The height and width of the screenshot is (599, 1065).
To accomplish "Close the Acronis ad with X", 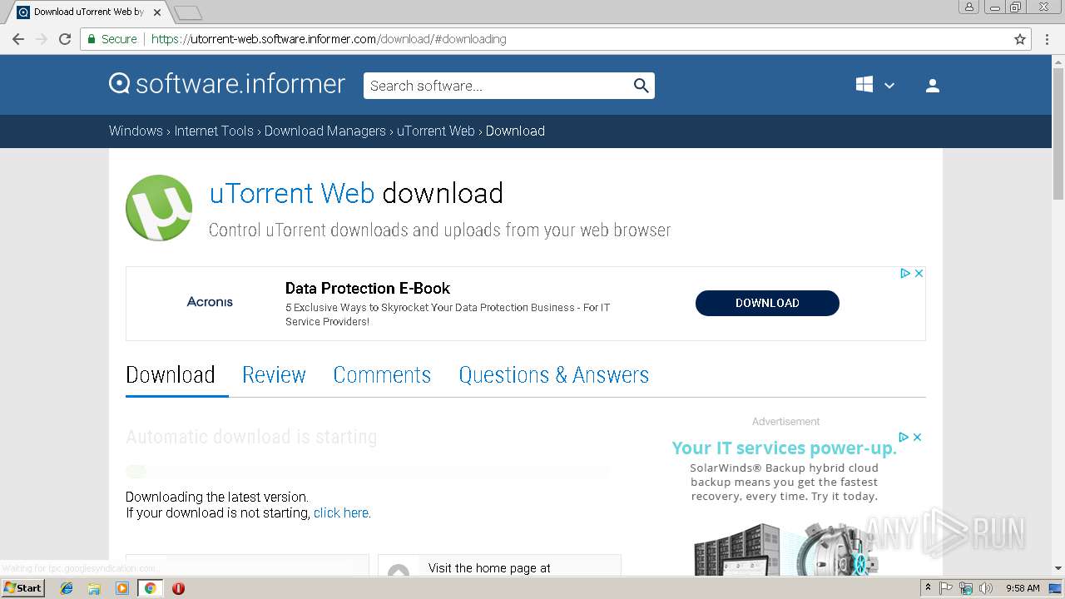I will coord(919,273).
